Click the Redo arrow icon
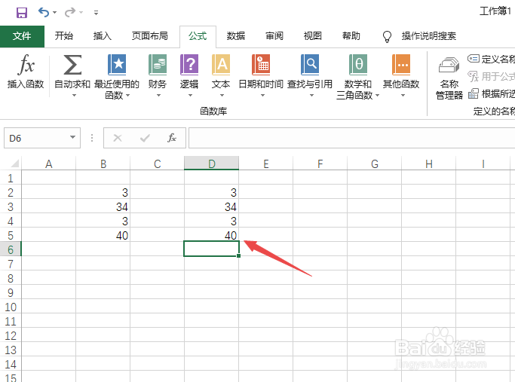 tap(70, 13)
